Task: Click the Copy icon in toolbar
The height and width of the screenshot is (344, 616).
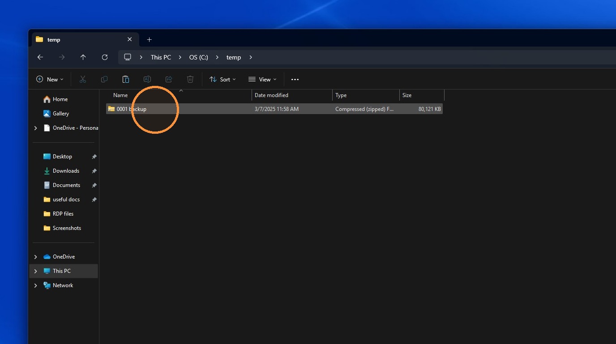Action: click(x=104, y=79)
